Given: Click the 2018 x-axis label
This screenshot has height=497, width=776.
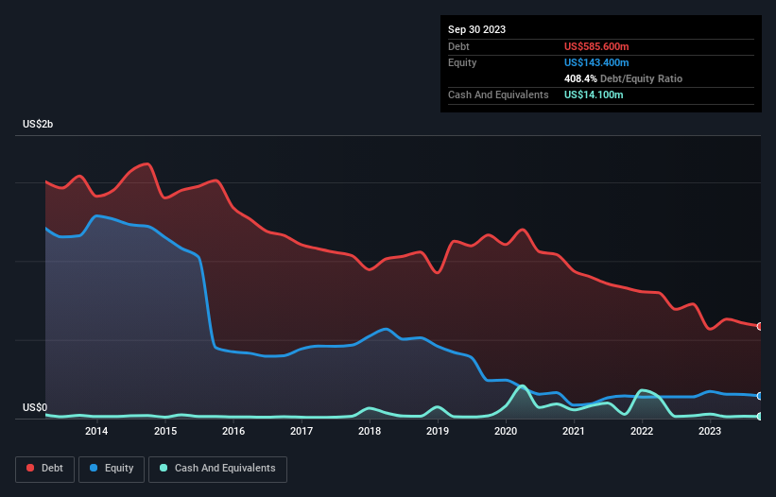Looking at the screenshot, I should [370, 431].
